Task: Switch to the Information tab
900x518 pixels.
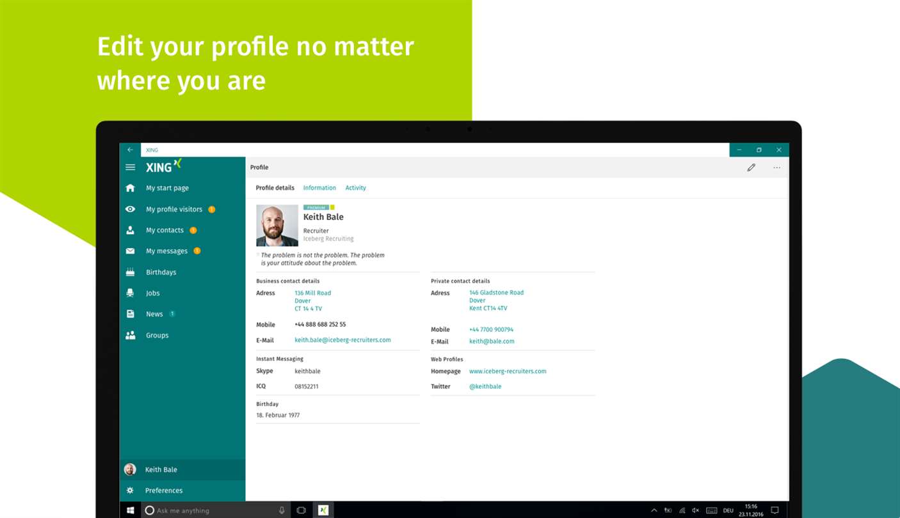Action: point(319,188)
